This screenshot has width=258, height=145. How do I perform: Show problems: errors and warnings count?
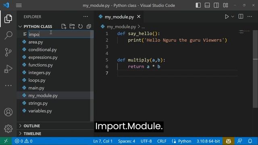pyautogui.click(x=23, y=141)
